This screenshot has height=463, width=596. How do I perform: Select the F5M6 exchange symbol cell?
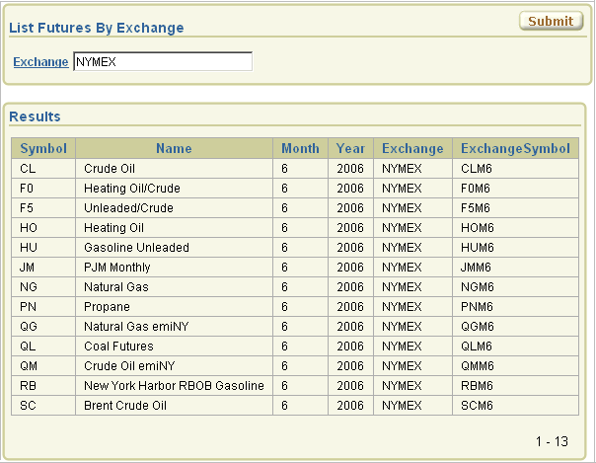pyautogui.click(x=515, y=208)
